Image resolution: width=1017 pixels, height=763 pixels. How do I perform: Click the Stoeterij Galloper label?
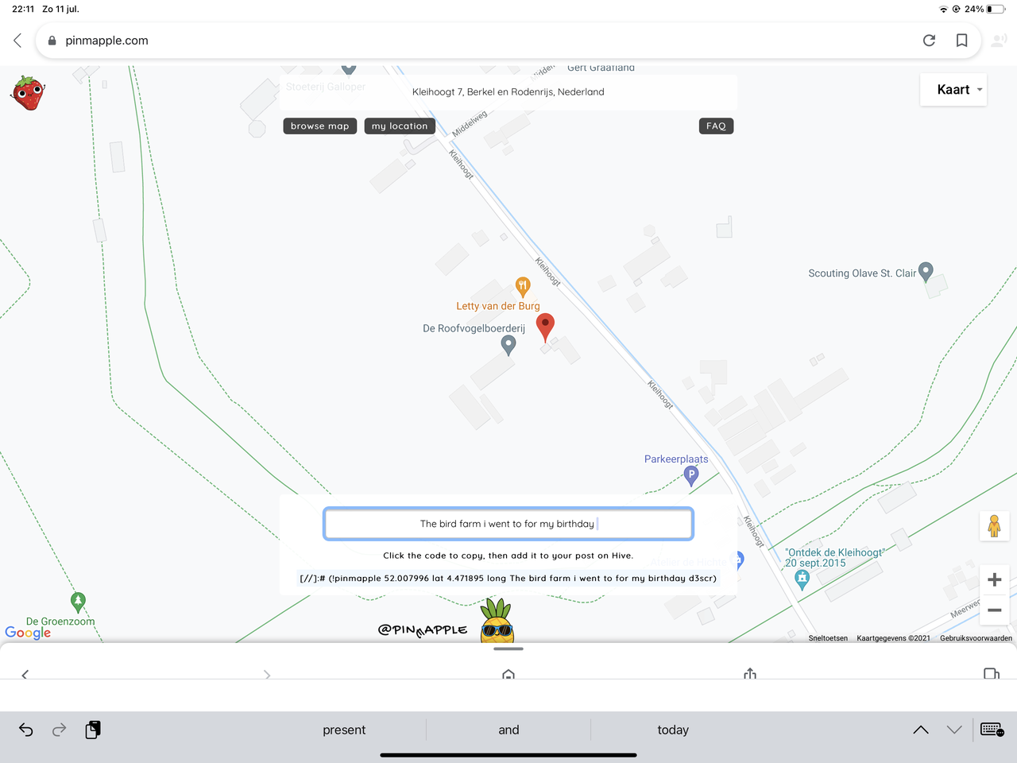tap(326, 87)
